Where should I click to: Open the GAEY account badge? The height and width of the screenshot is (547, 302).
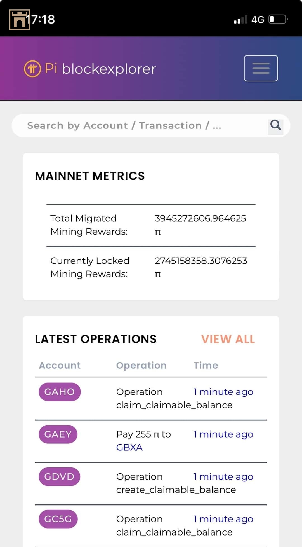pyautogui.click(x=58, y=434)
